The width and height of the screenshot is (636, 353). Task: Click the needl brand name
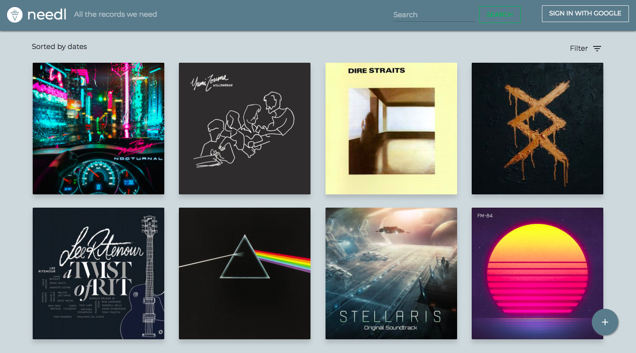click(47, 14)
